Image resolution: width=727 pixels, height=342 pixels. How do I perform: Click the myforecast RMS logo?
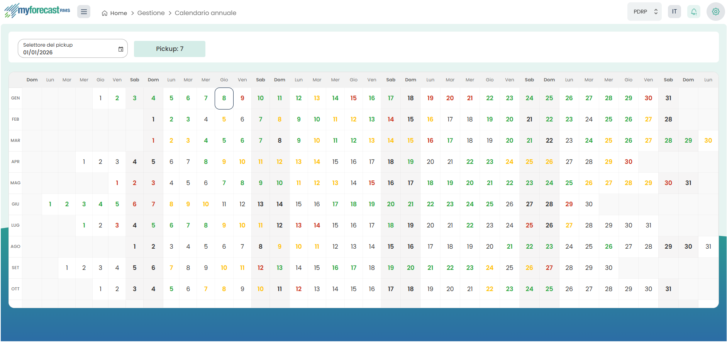pos(37,10)
